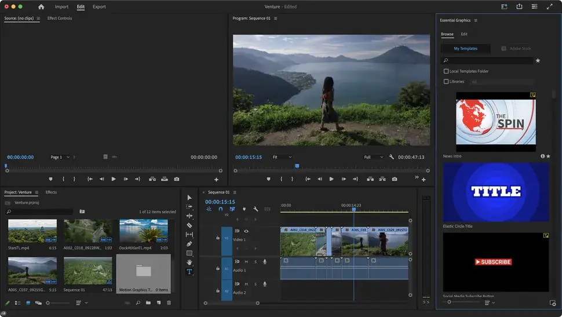Click the Project panel thumbnail zoom slider

point(49,303)
